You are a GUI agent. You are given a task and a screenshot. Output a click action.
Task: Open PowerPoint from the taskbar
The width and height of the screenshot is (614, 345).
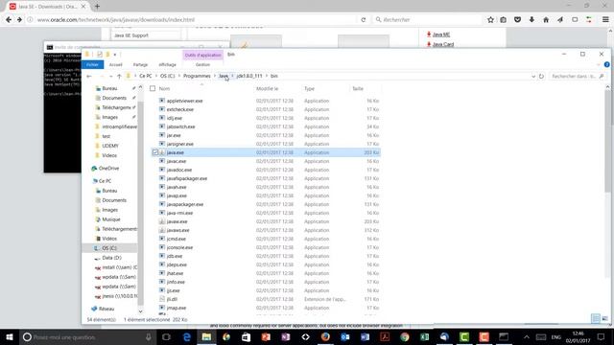pyautogui.click(x=266, y=336)
